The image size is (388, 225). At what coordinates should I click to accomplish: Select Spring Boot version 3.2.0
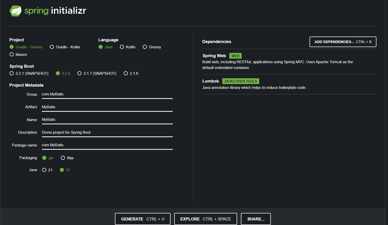coord(63,73)
